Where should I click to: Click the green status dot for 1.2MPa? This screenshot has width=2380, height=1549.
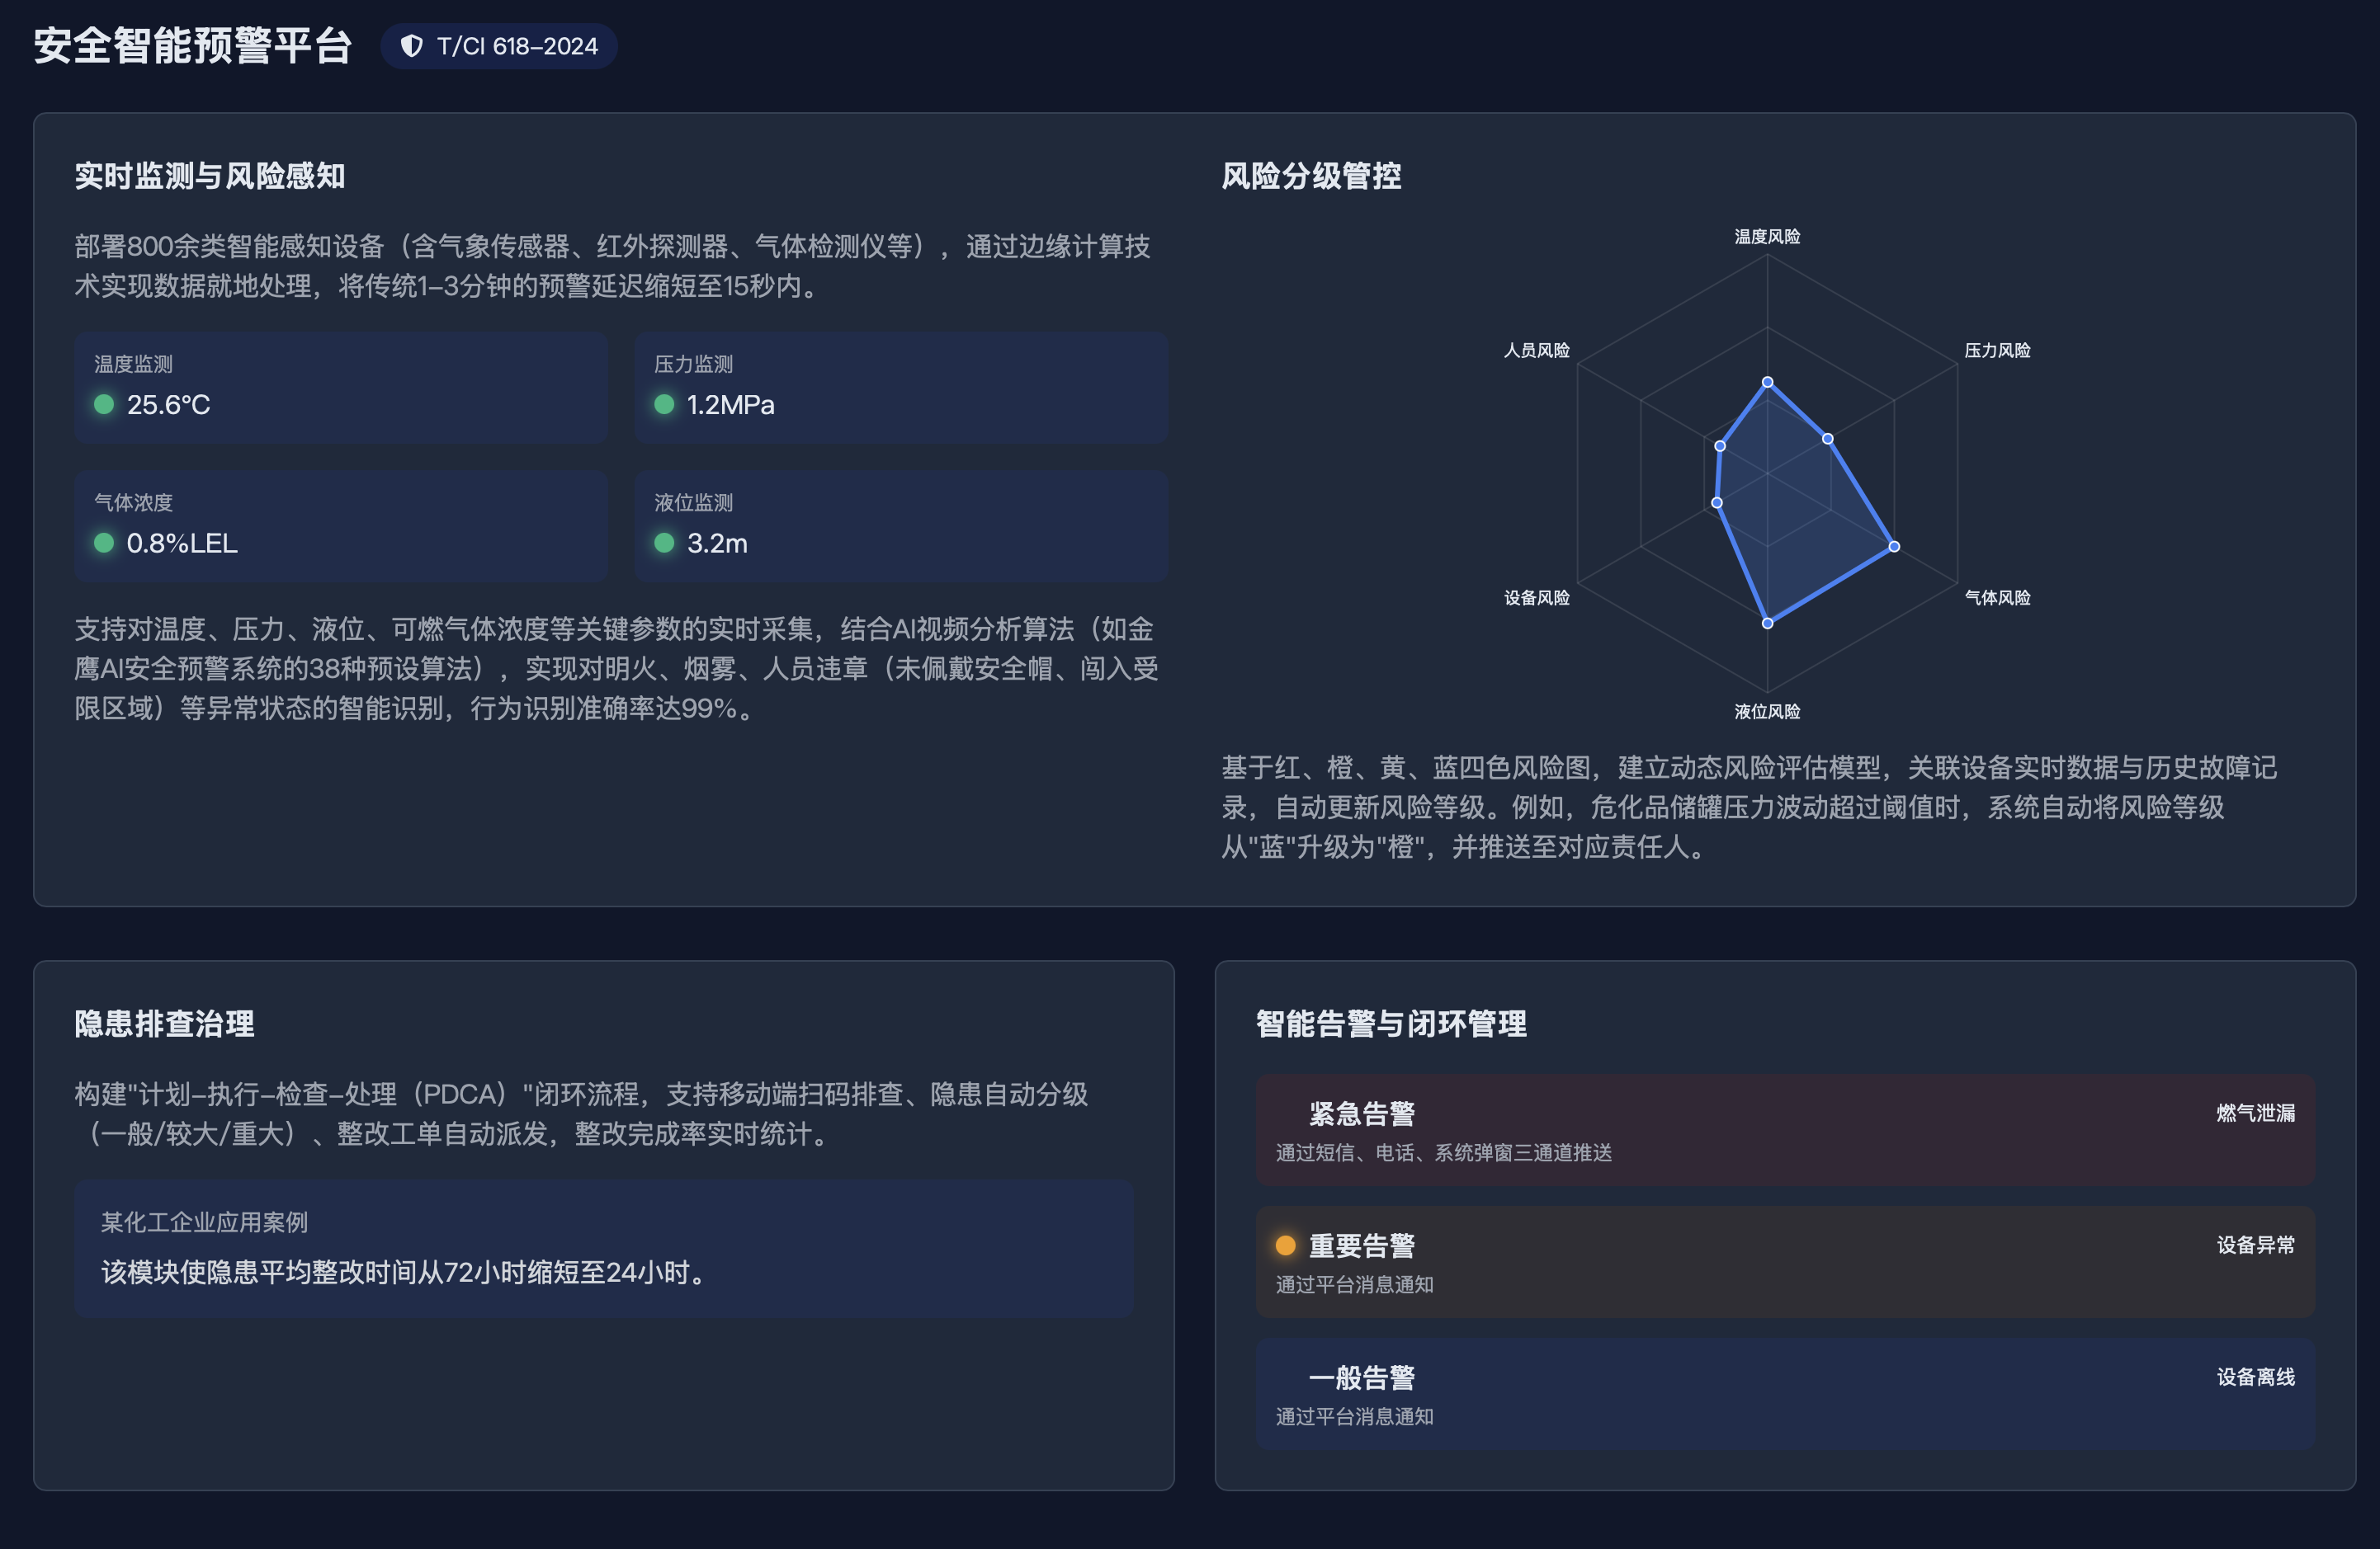pos(664,403)
